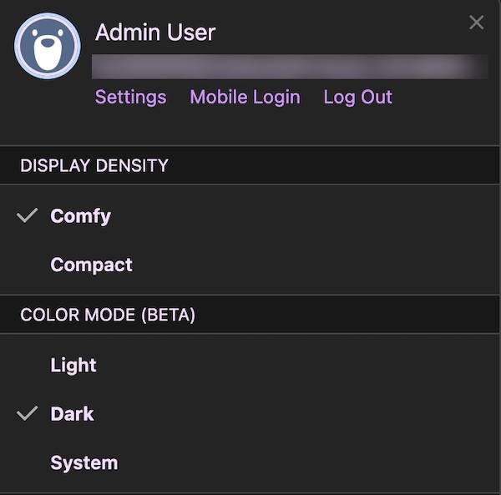Open Mobile Login
This screenshot has width=501, height=495.
point(245,97)
